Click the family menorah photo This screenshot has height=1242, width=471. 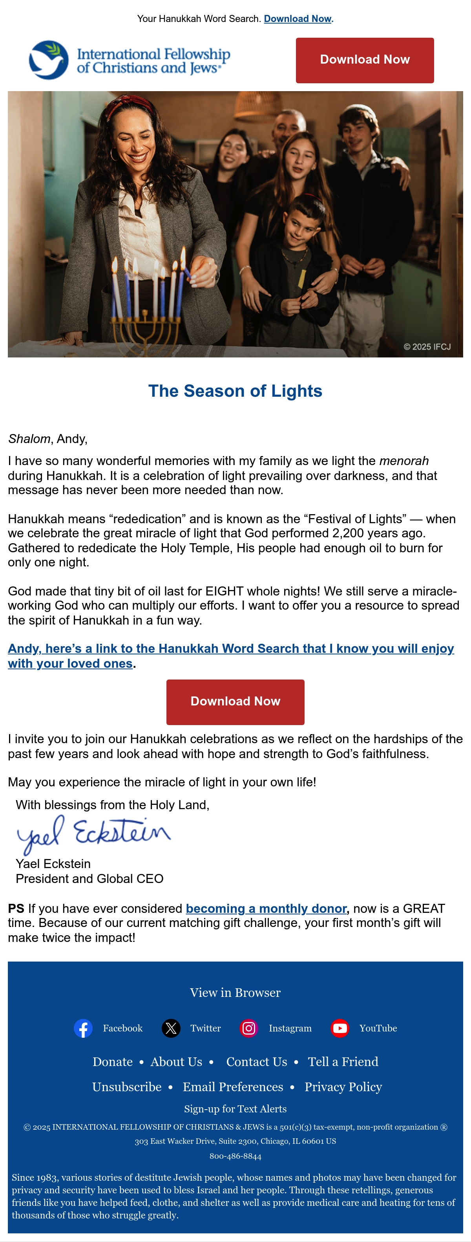tap(235, 224)
